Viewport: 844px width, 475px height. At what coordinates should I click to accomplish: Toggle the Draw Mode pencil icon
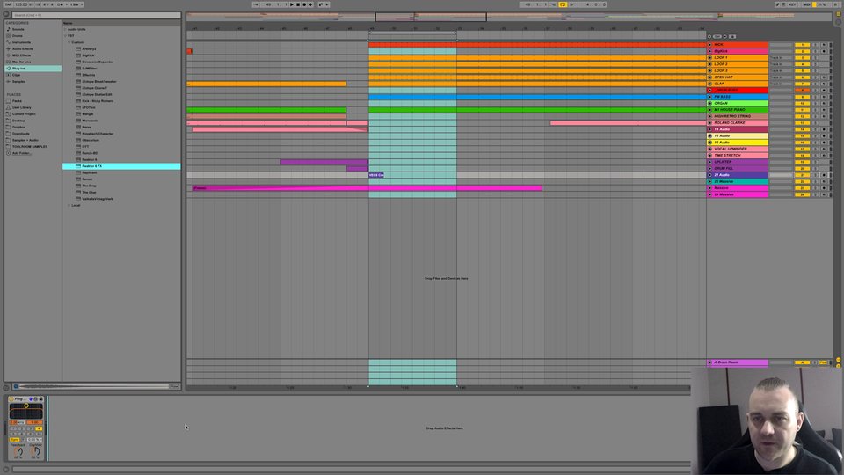click(777, 4)
